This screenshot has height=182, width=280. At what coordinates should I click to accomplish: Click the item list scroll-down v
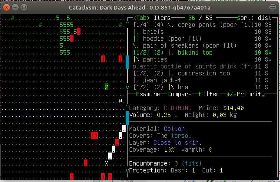click(x=127, y=87)
